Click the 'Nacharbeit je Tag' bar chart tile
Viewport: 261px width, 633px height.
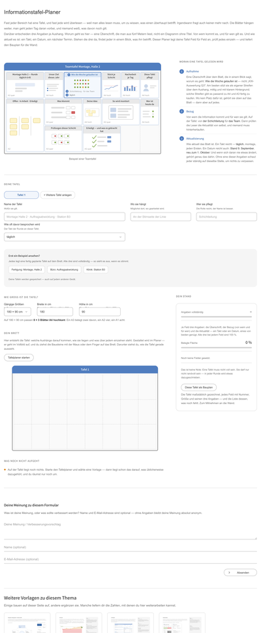130,85
